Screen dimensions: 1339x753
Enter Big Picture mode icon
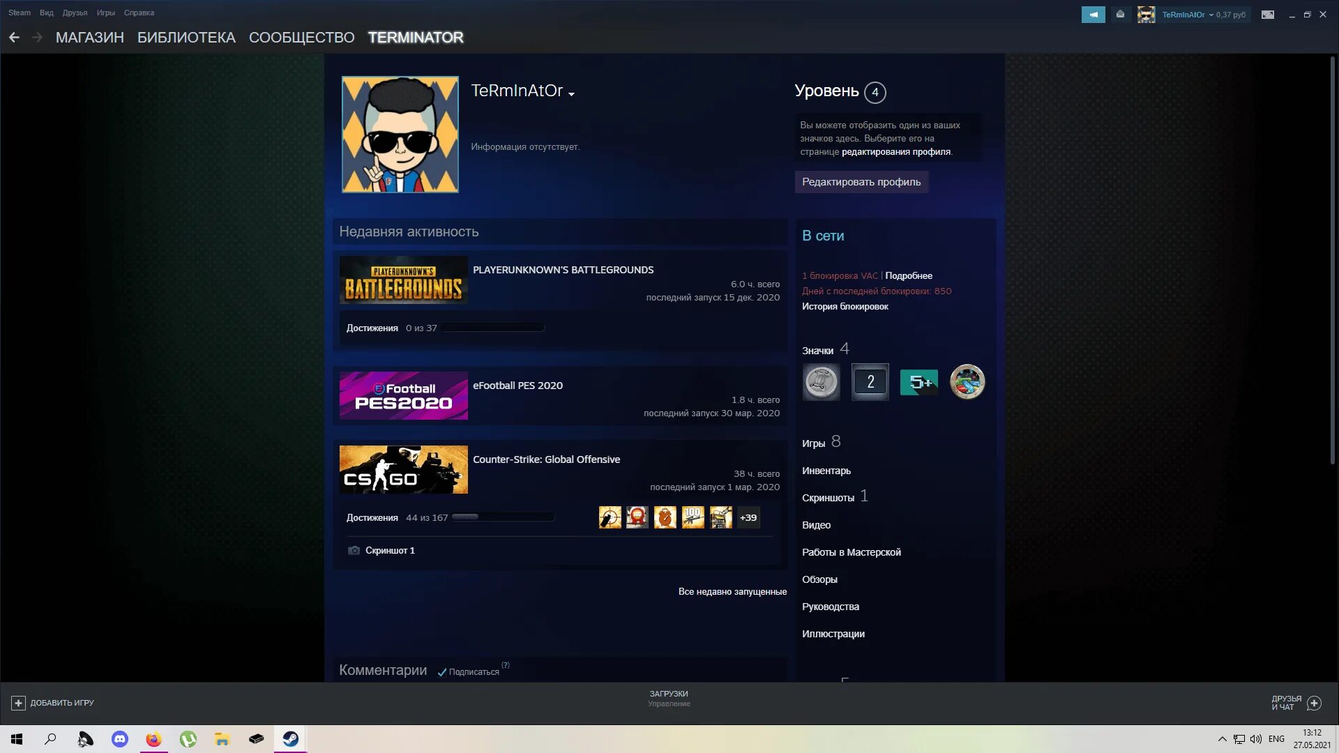tap(1268, 15)
